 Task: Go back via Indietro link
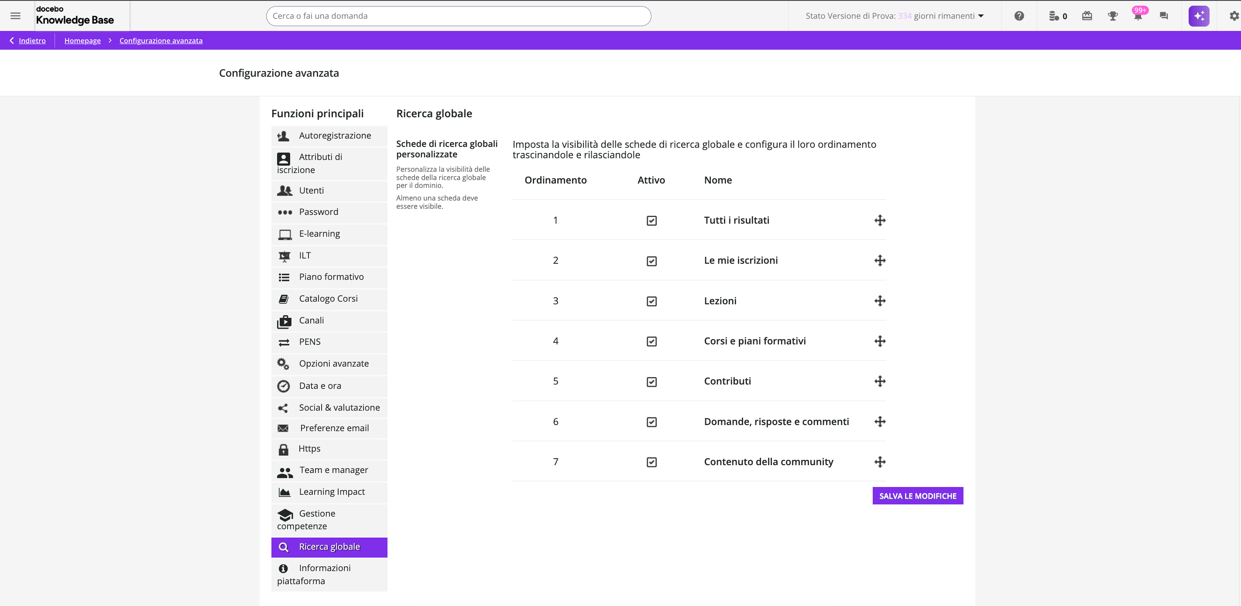(x=32, y=41)
